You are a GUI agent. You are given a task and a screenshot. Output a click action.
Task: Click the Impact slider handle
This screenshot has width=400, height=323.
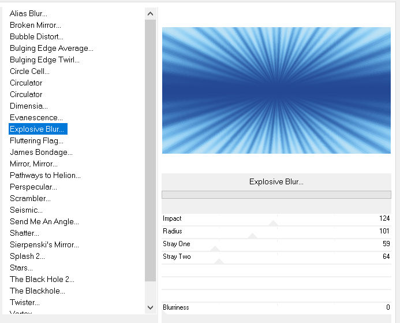click(274, 222)
